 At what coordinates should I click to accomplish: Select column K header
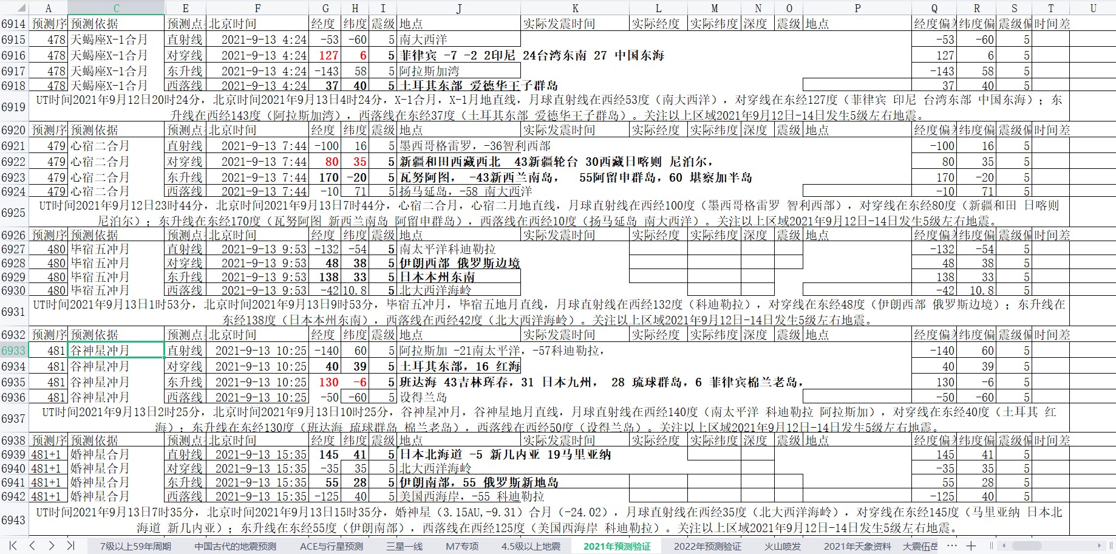[x=575, y=8]
